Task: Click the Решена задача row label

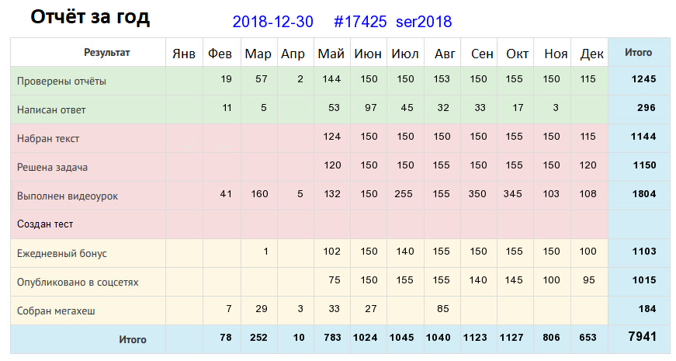Action: pos(52,168)
